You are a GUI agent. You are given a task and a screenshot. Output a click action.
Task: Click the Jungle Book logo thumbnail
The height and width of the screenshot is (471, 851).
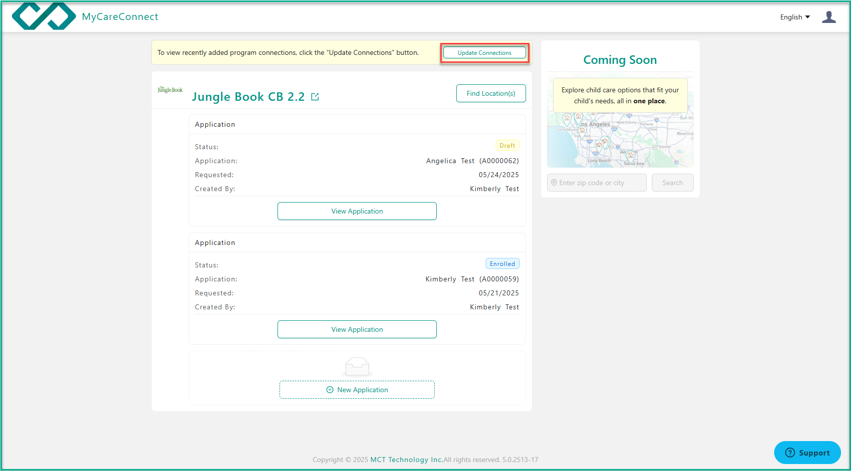point(170,90)
